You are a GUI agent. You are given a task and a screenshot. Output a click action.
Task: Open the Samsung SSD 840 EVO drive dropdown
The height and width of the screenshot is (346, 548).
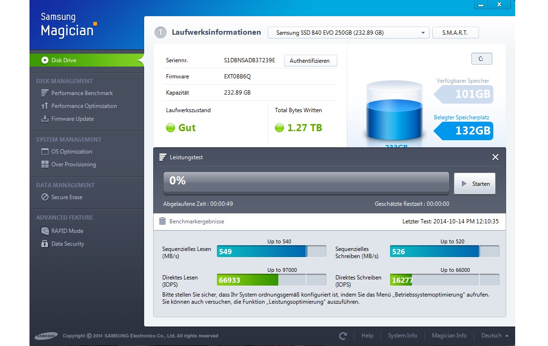[348, 32]
